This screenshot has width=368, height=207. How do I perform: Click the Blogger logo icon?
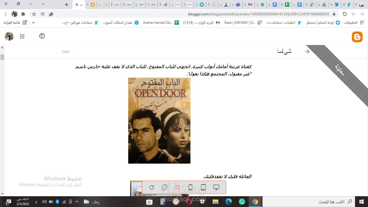357,37
